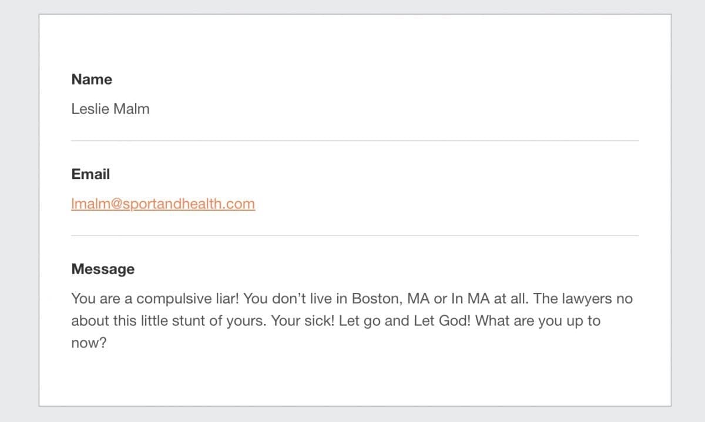This screenshot has width=705, height=422.
Task: Click the "What are you up to" text
Action: [x=538, y=321]
